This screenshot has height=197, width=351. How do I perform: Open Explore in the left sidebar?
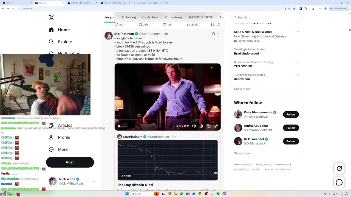(61, 42)
